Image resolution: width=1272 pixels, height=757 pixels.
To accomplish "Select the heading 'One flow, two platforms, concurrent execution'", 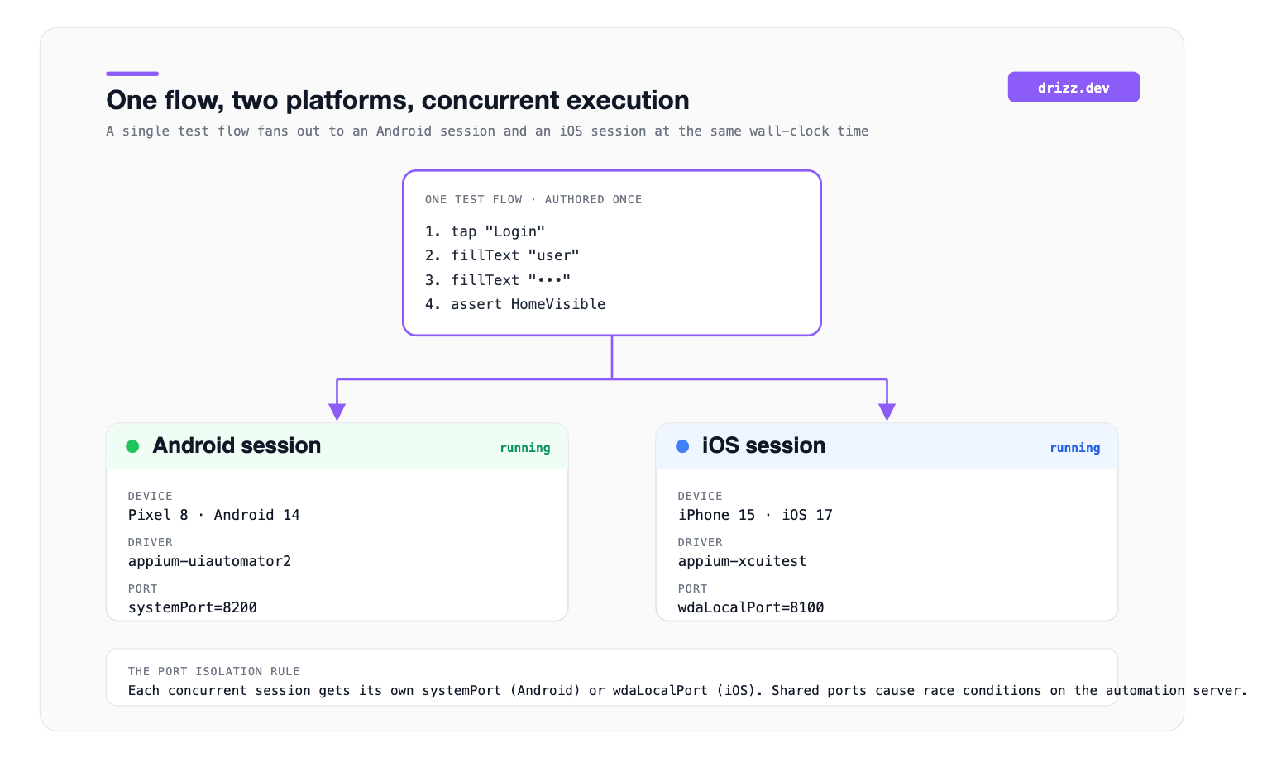I will [398, 100].
